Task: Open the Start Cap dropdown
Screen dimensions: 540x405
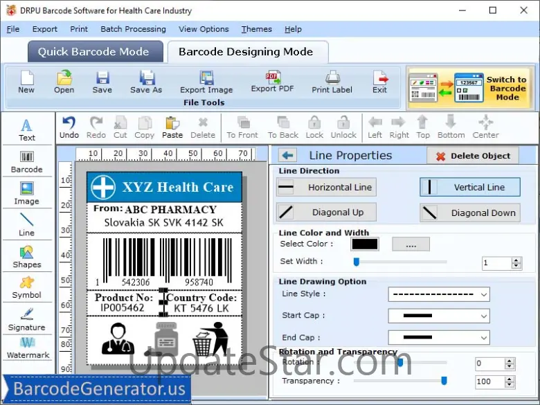Action: point(439,316)
